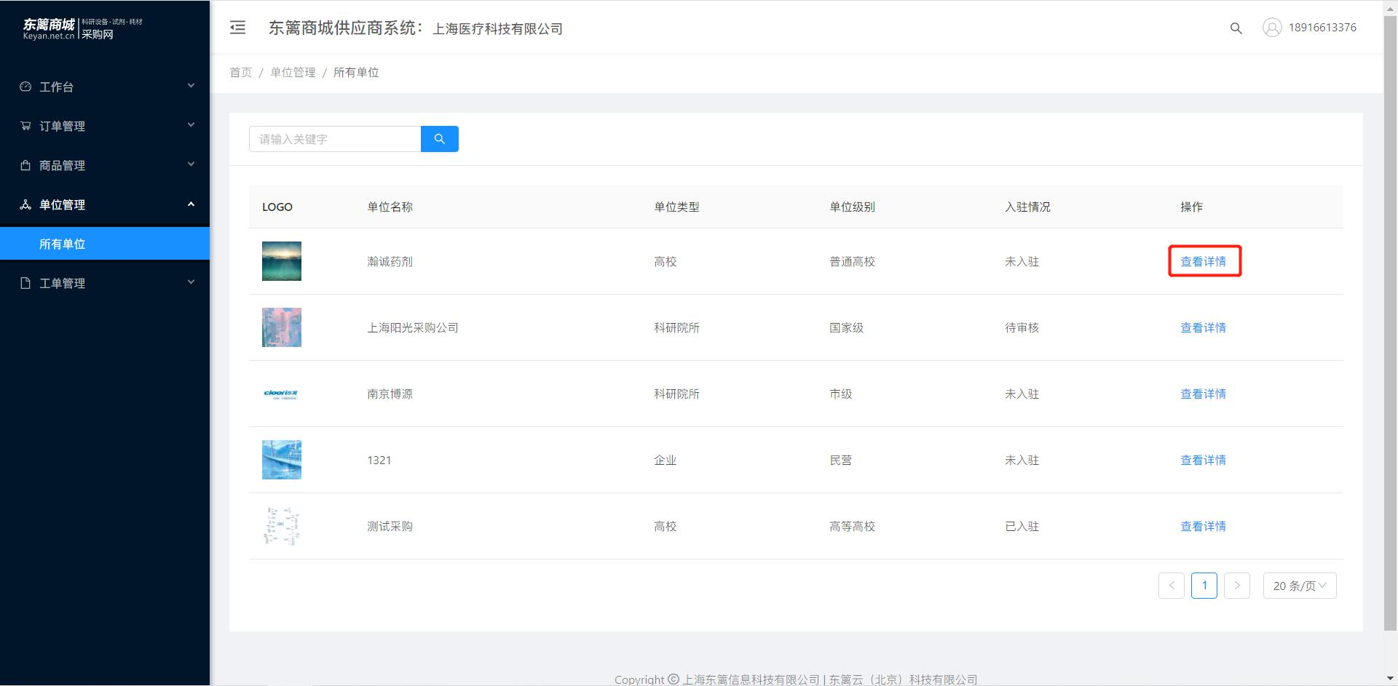This screenshot has height=686, width=1398.
Task: Click the 单位管理 breadcrumb link
Action: tap(293, 73)
